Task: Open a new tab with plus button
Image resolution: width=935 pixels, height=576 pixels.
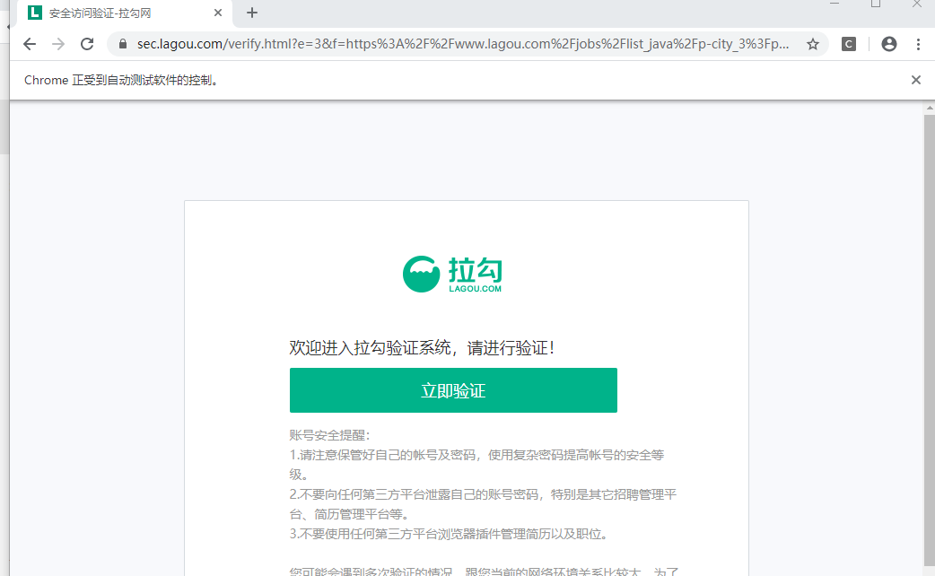Action: 252,13
